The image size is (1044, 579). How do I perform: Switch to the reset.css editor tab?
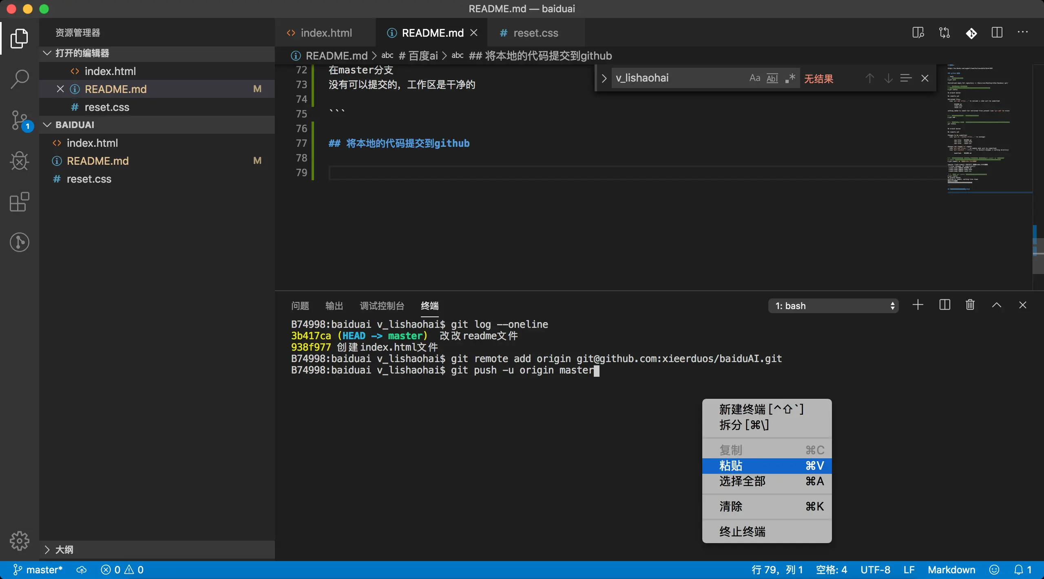click(x=535, y=33)
